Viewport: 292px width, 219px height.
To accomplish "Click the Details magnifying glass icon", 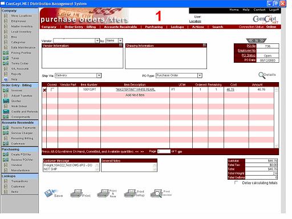I will [x=261, y=75].
